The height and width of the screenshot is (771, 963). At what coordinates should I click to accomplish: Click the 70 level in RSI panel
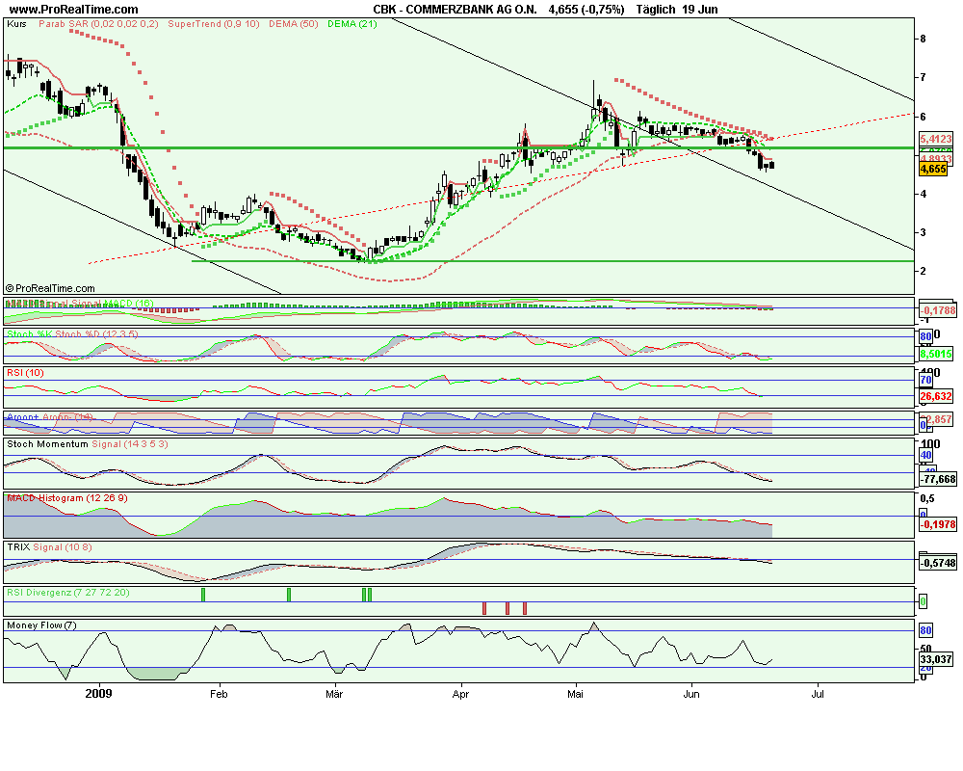(x=925, y=381)
